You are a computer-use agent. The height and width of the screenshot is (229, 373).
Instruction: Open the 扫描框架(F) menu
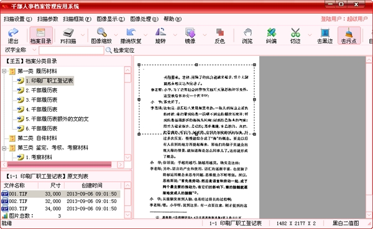click(x=77, y=19)
